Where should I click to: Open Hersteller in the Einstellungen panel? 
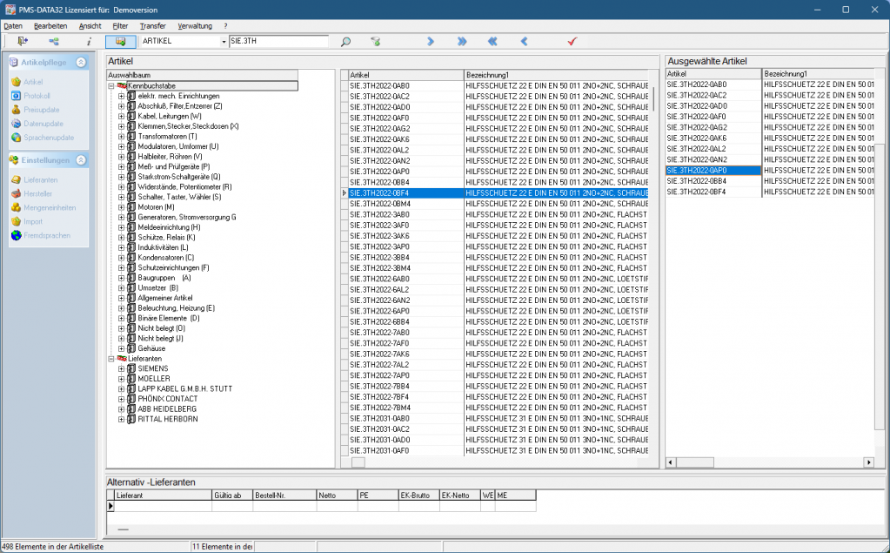tap(38, 193)
